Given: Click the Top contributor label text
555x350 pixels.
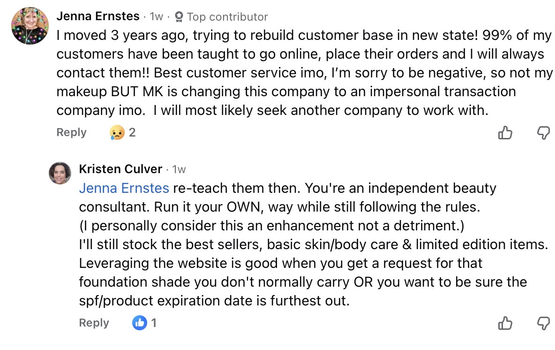Looking at the screenshot, I should click(x=227, y=17).
